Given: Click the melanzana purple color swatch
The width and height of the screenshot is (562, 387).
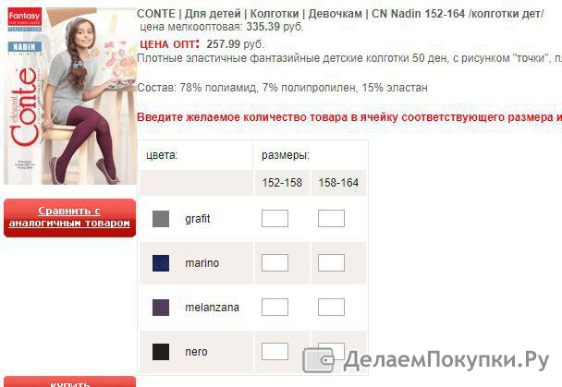Looking at the screenshot, I should [x=161, y=308].
